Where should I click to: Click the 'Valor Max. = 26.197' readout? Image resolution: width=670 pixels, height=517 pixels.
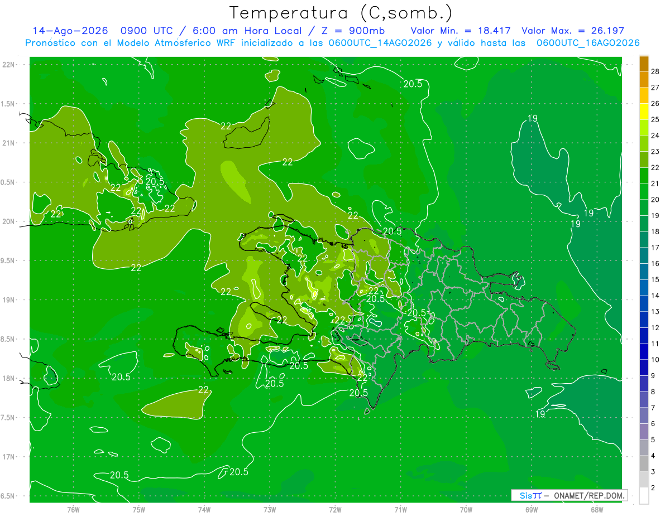[x=573, y=31]
